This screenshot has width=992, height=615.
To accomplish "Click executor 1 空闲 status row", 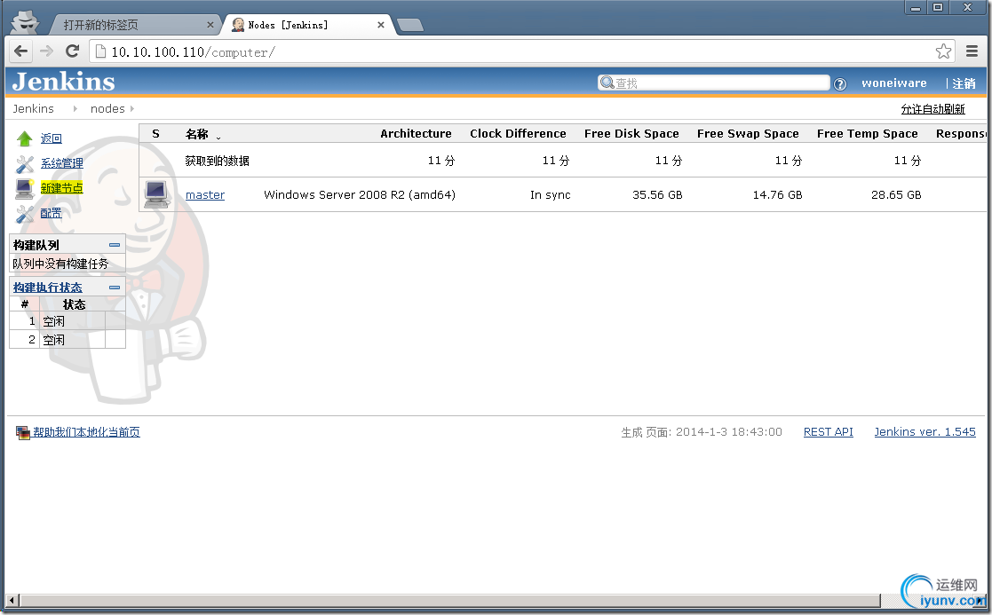I will coord(67,321).
